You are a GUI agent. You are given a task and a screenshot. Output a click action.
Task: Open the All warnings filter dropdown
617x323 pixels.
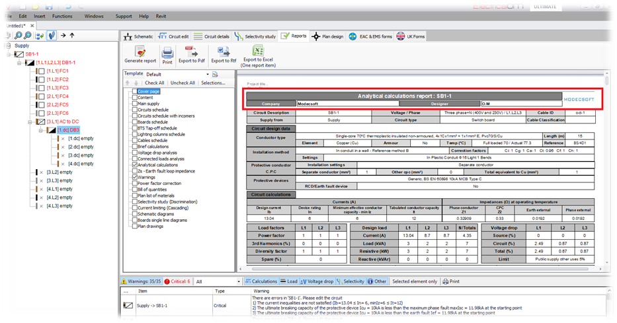pyautogui.click(x=239, y=282)
